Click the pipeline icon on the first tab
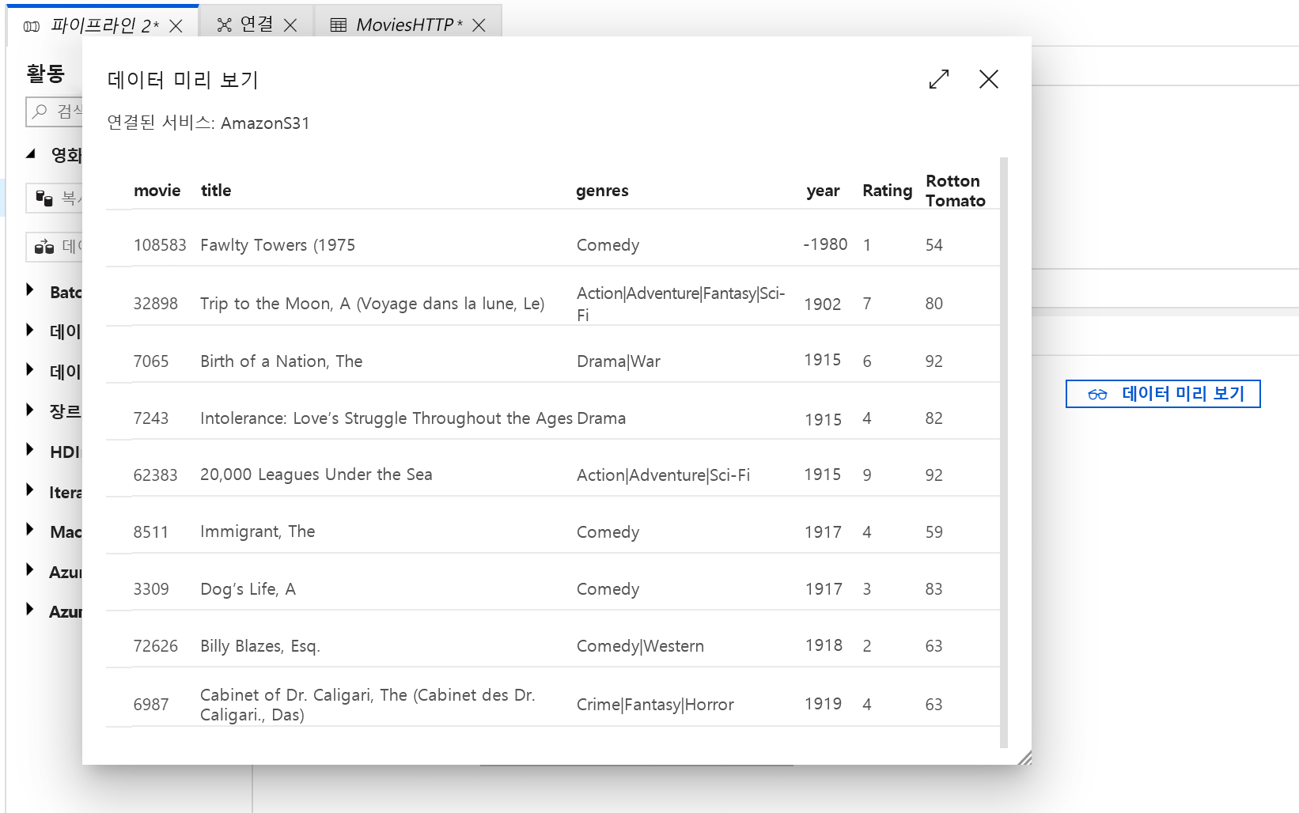 [32, 26]
